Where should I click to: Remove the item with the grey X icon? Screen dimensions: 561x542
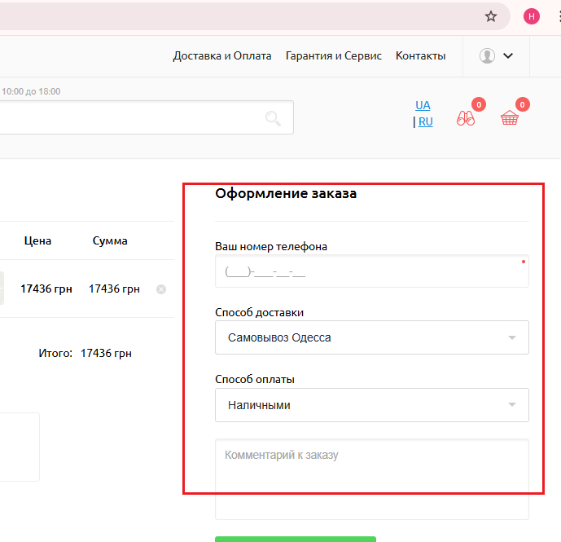(x=161, y=289)
